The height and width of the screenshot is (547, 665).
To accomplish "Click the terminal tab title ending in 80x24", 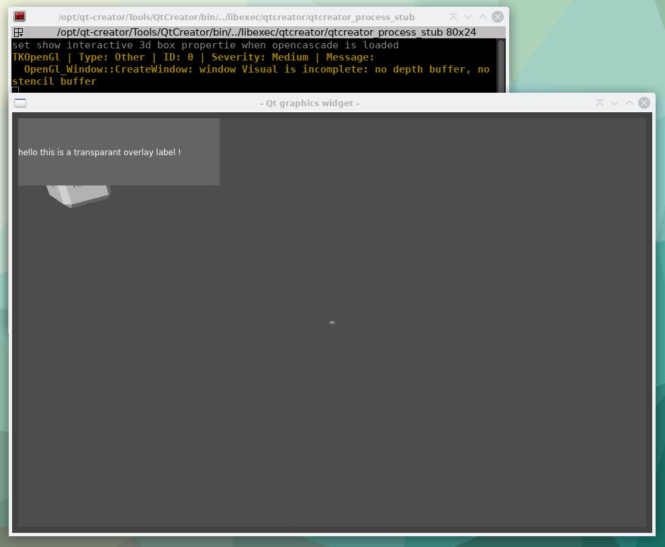I will click(x=267, y=32).
